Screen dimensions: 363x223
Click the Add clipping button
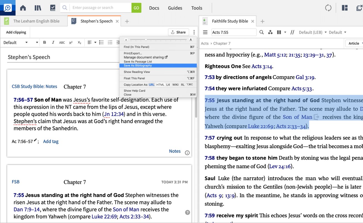click(16, 32)
